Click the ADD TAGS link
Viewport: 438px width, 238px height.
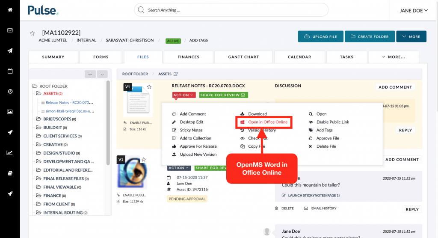coord(198,40)
